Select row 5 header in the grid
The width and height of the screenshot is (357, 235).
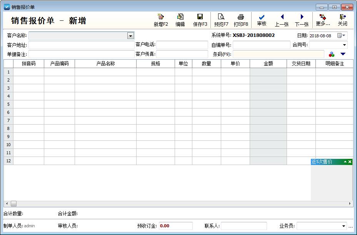(8, 104)
